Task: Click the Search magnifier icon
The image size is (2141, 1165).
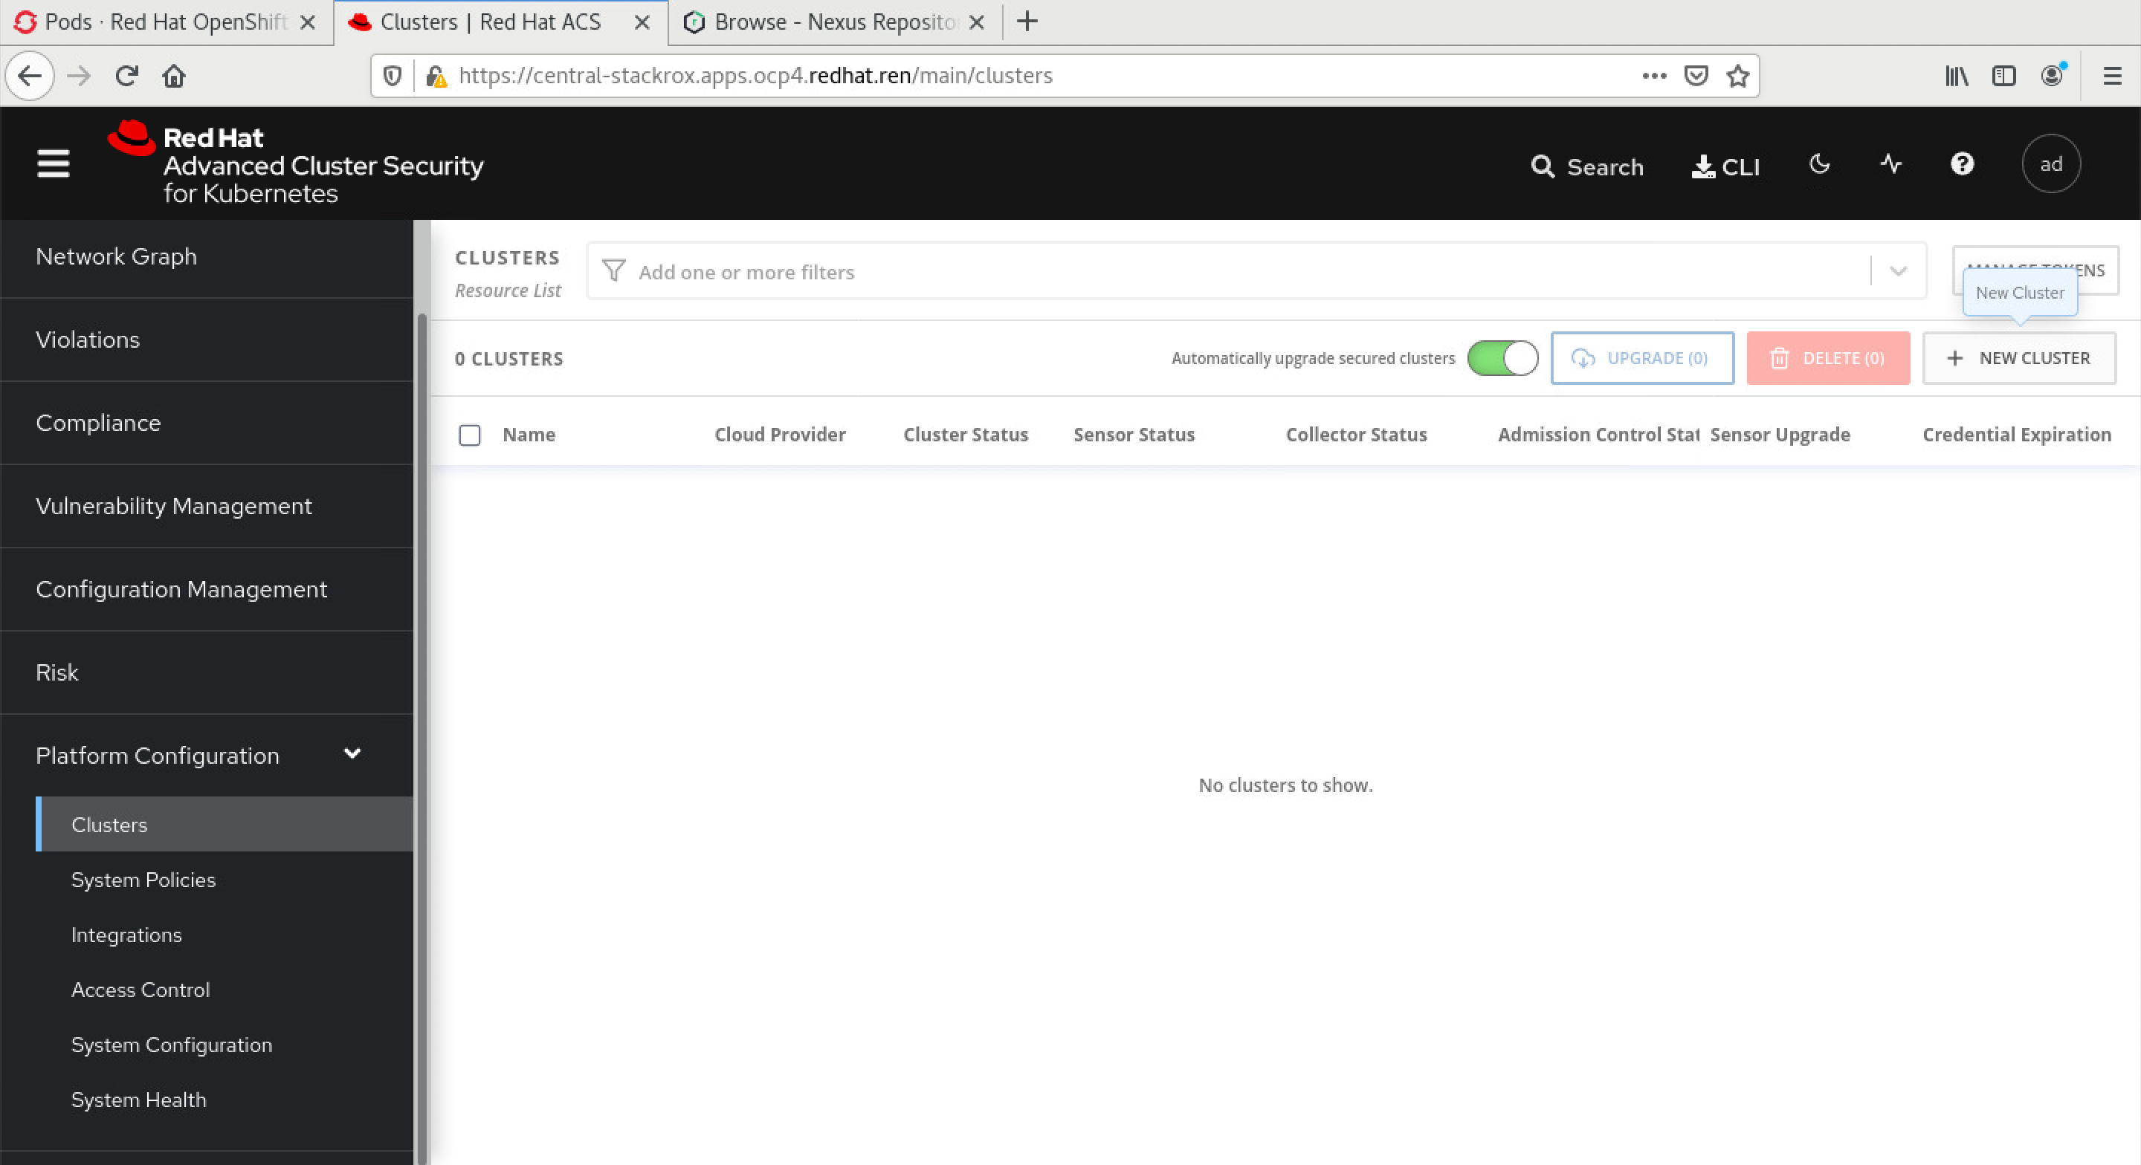Action: coord(1542,166)
